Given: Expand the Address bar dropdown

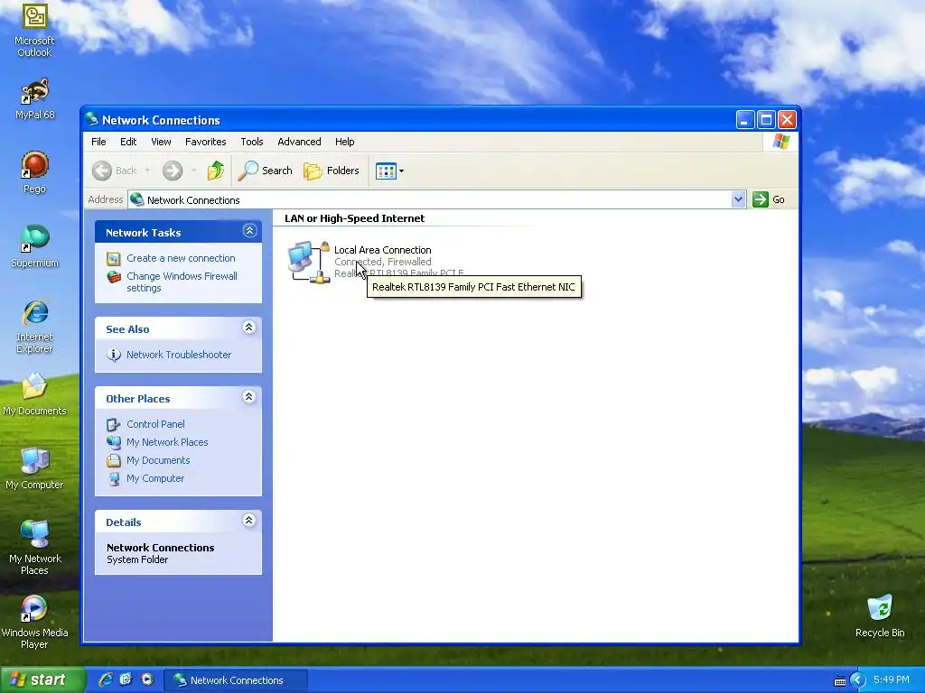Looking at the screenshot, I should point(738,199).
